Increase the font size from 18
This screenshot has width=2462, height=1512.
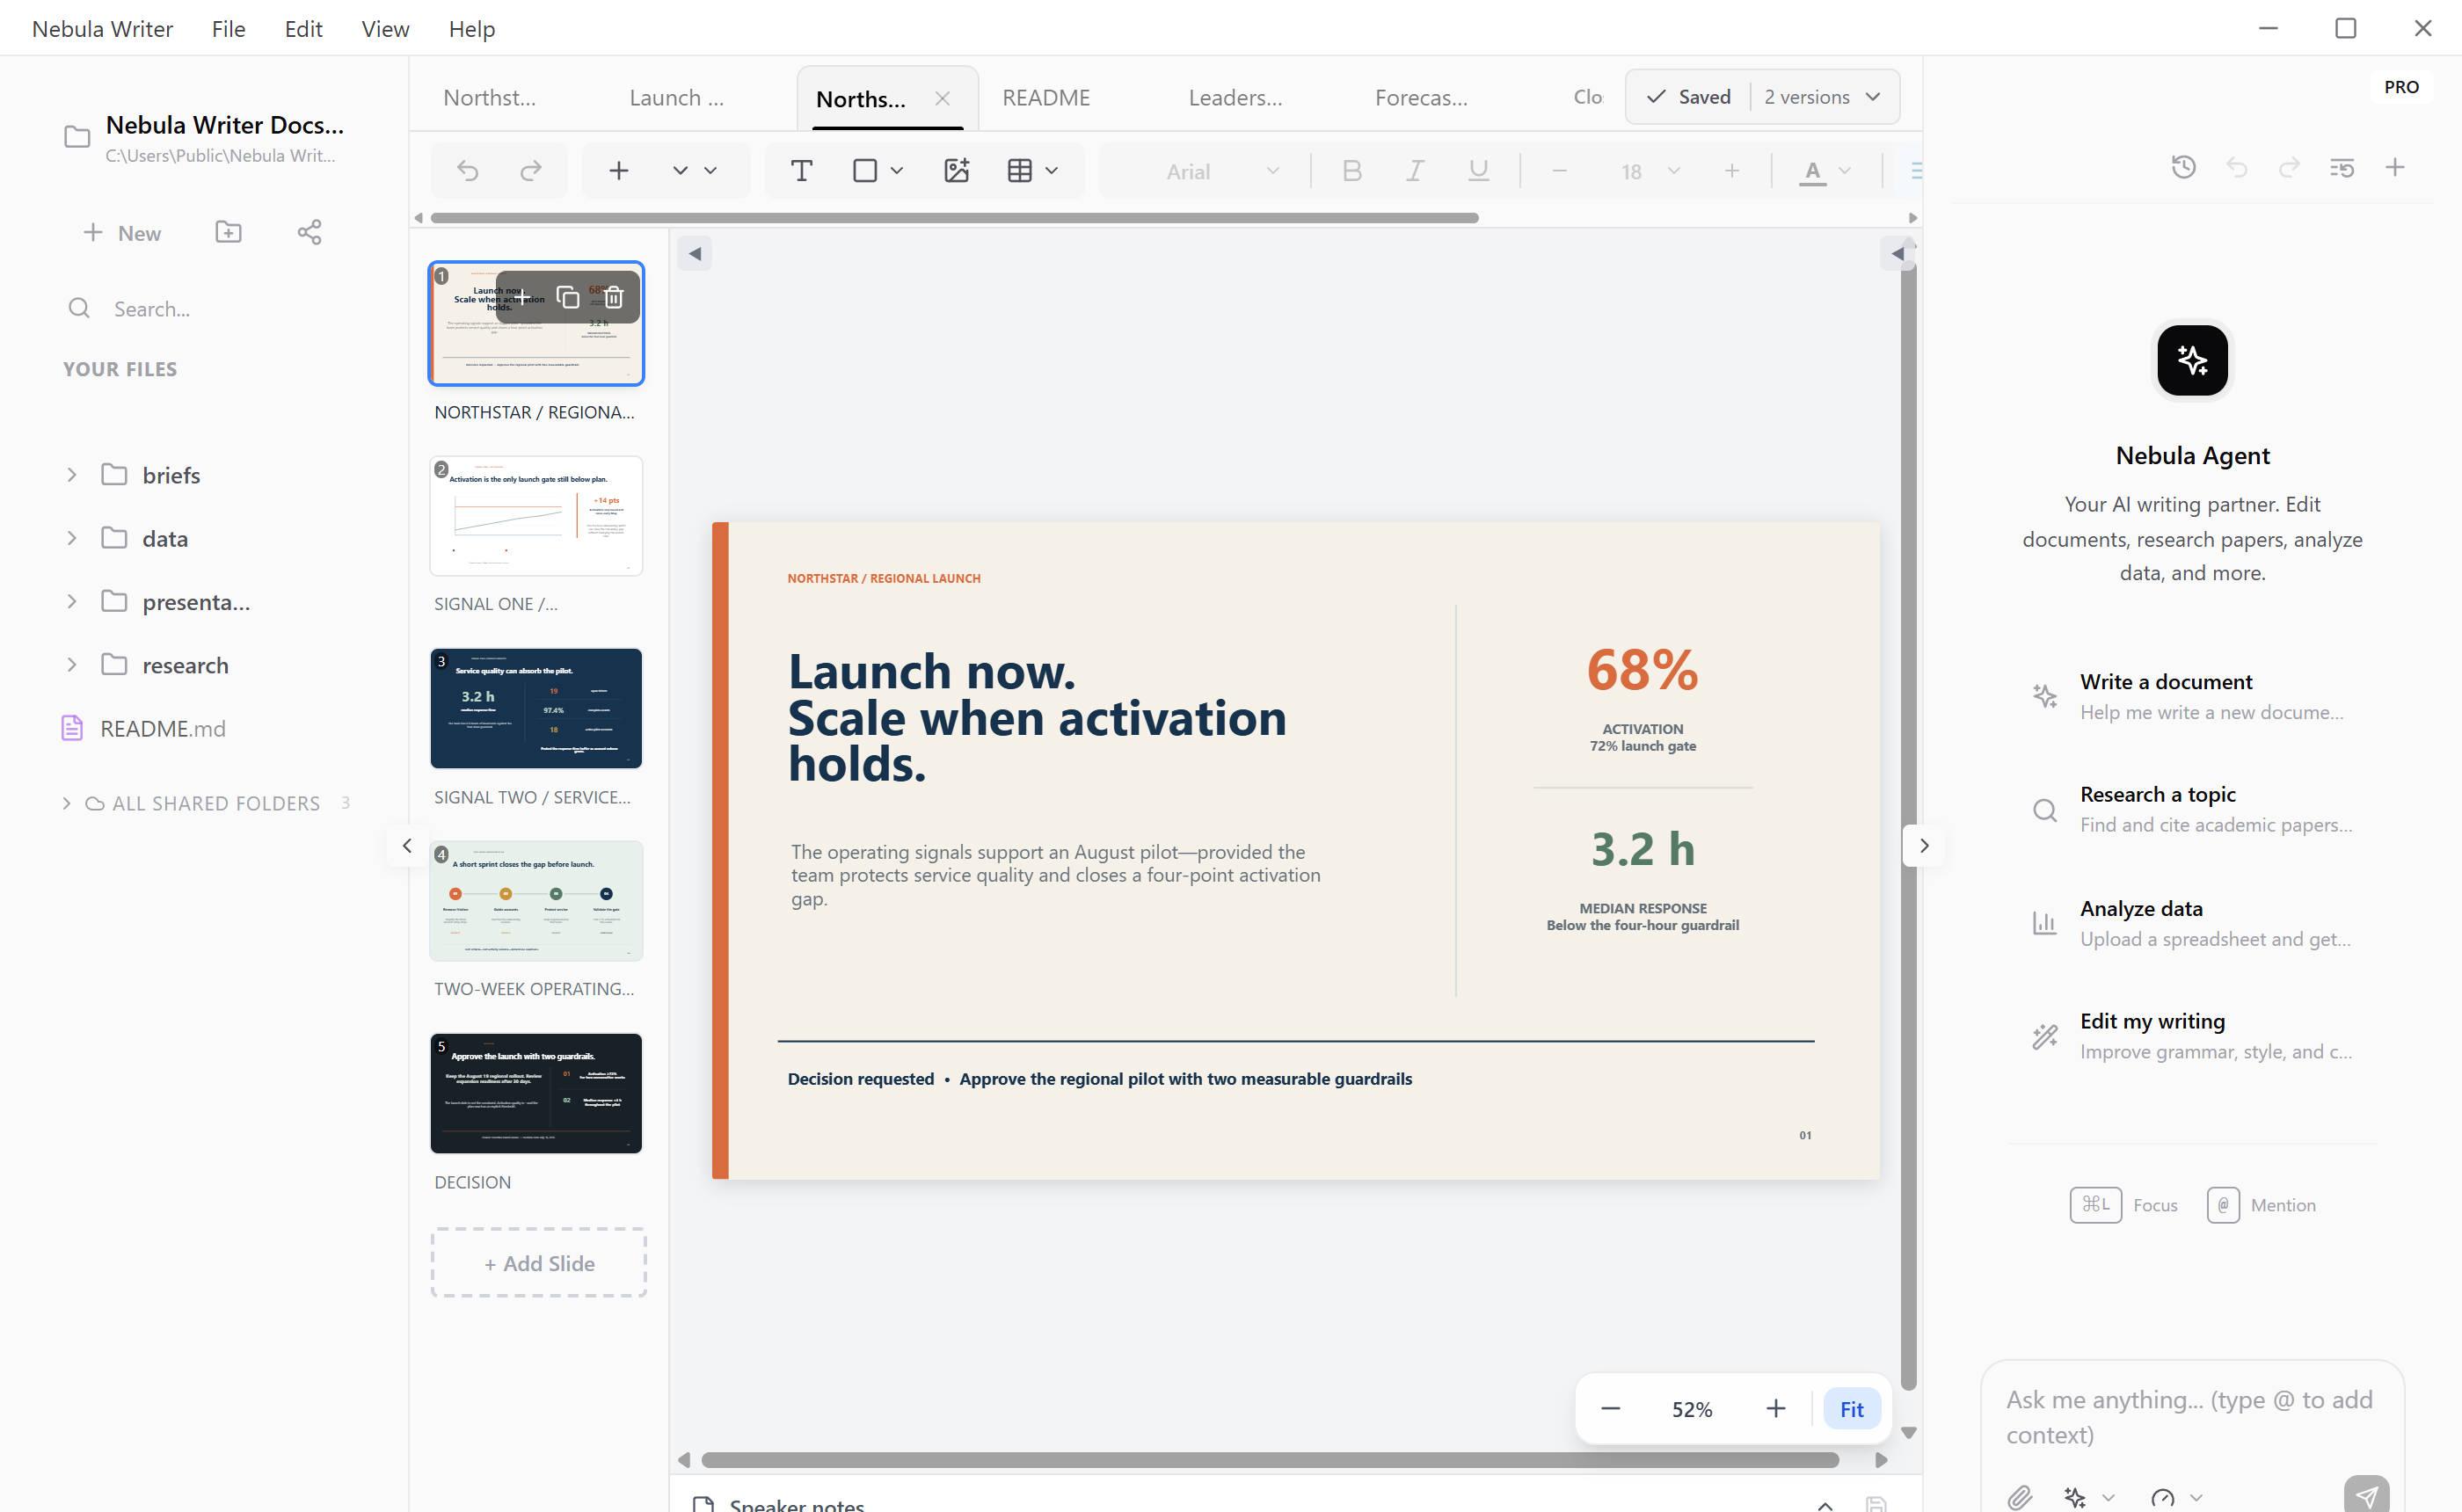[x=1732, y=171]
